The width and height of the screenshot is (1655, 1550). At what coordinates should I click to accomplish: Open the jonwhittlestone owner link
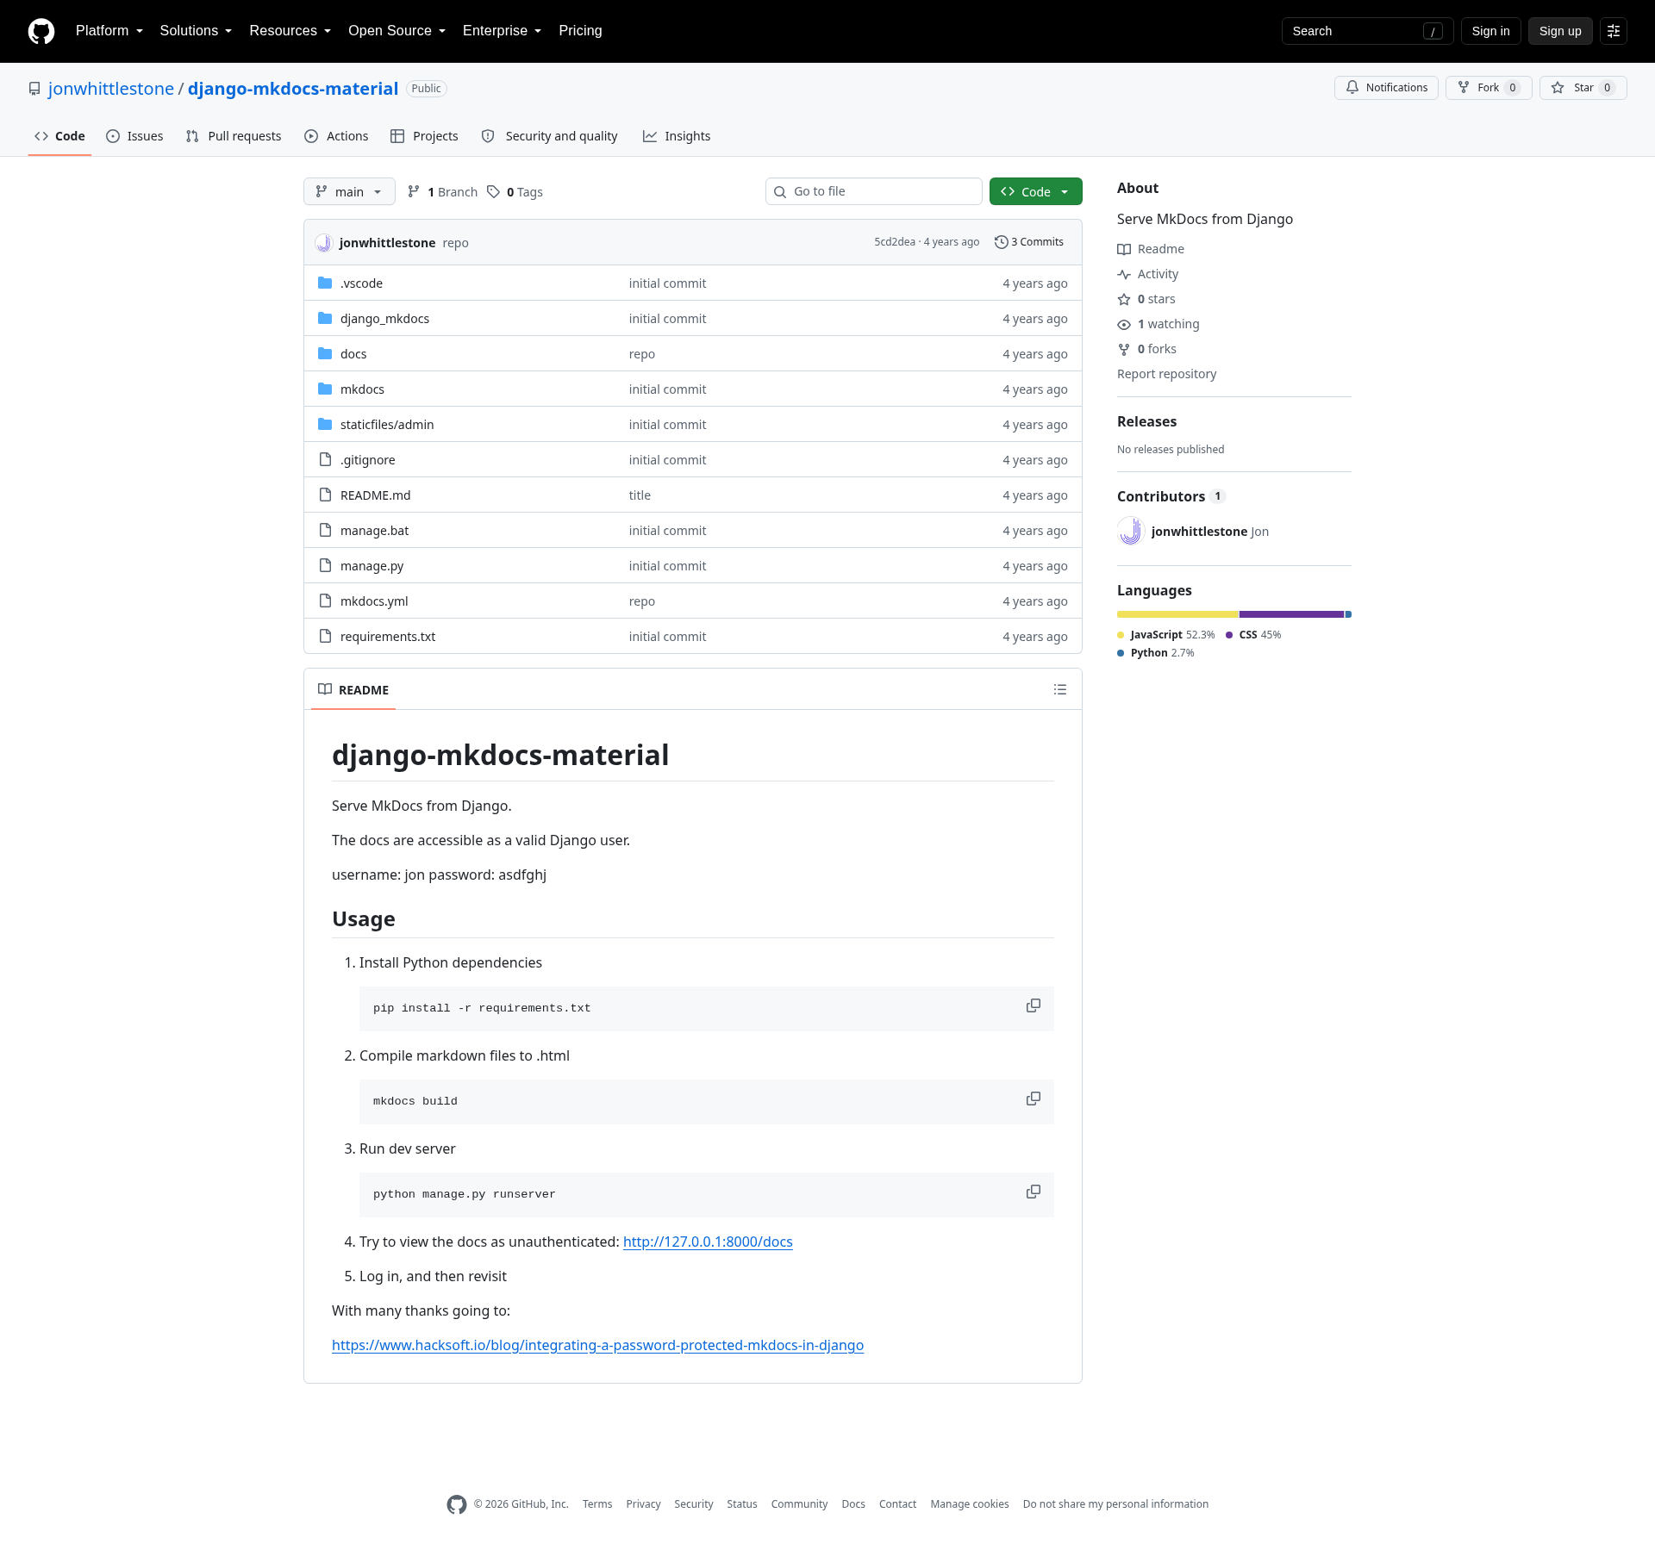click(111, 89)
